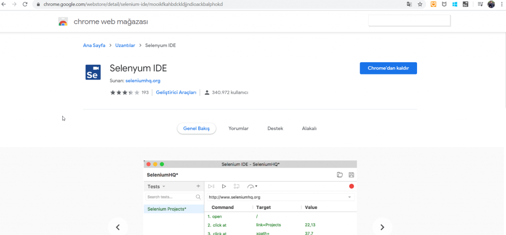
Task: Click the 'Selenyum IDE' heading
Action: click(x=138, y=68)
